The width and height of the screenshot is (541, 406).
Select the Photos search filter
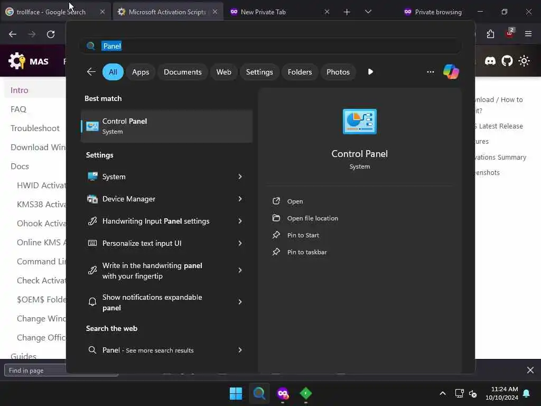click(x=338, y=72)
